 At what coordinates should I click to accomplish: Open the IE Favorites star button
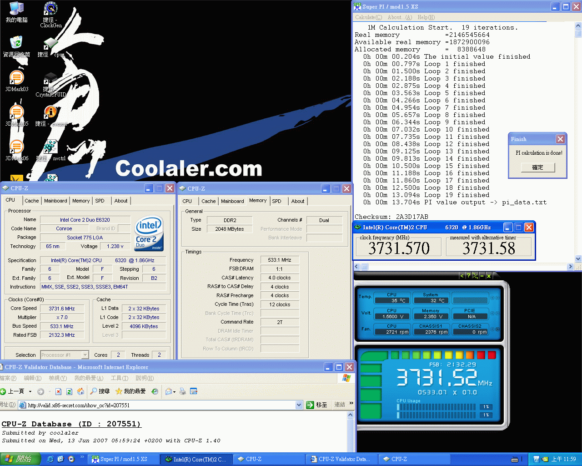130,391
